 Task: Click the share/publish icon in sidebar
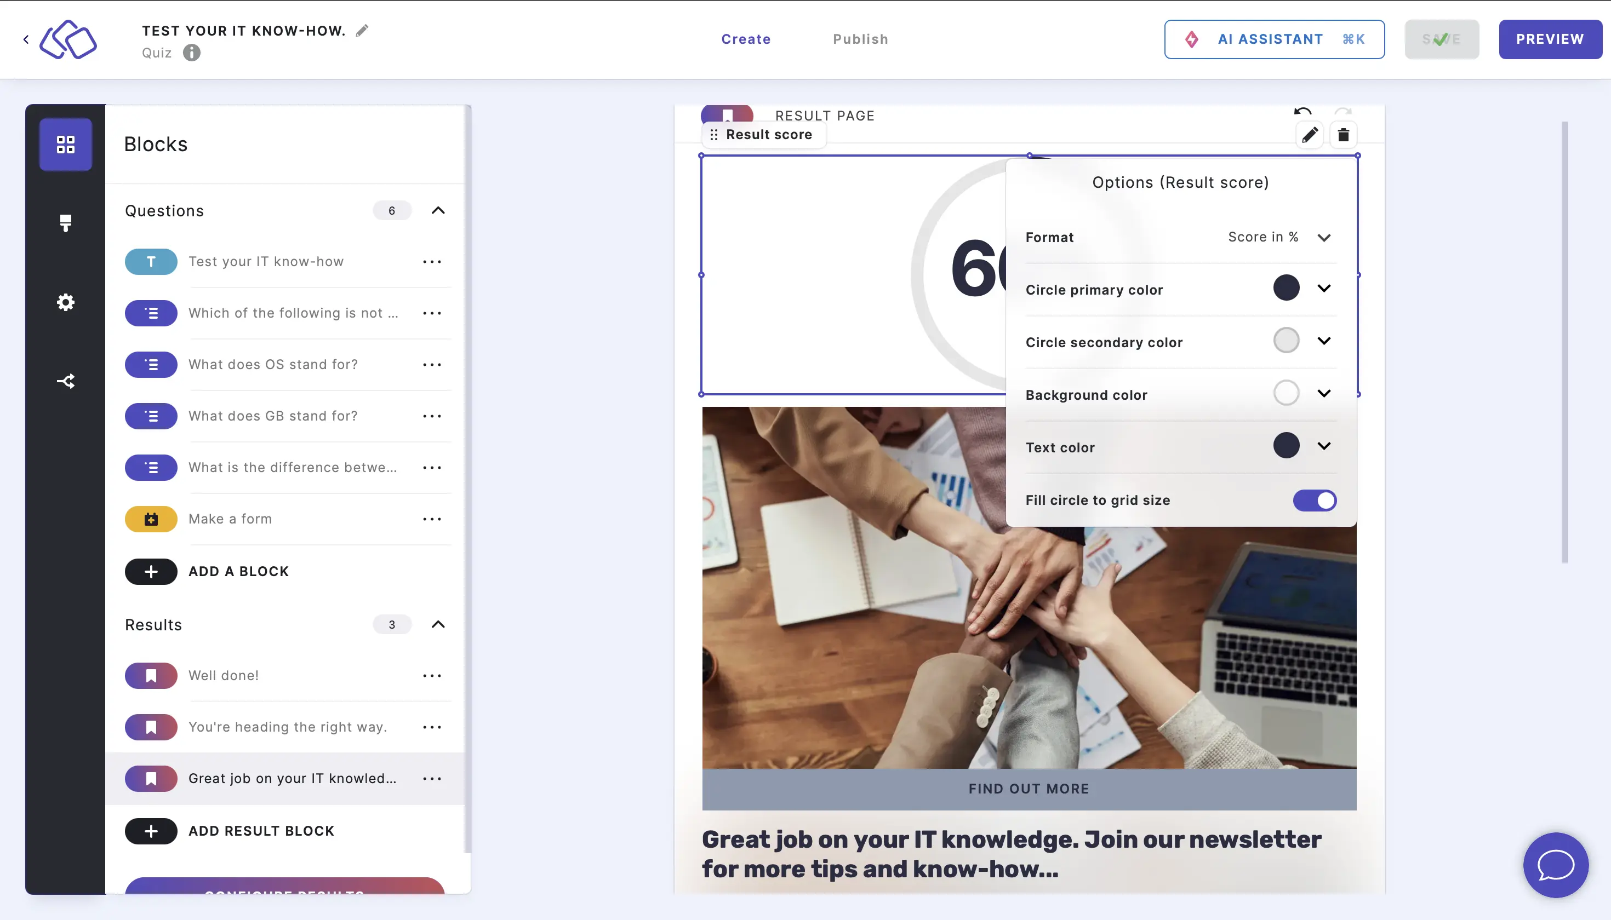(66, 381)
